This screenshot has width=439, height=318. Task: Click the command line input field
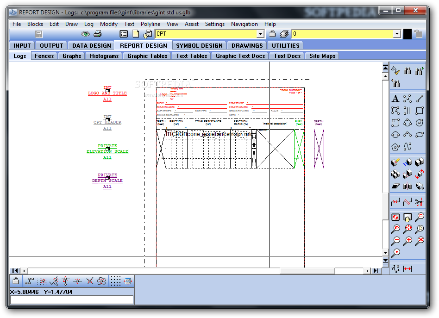(72, 299)
